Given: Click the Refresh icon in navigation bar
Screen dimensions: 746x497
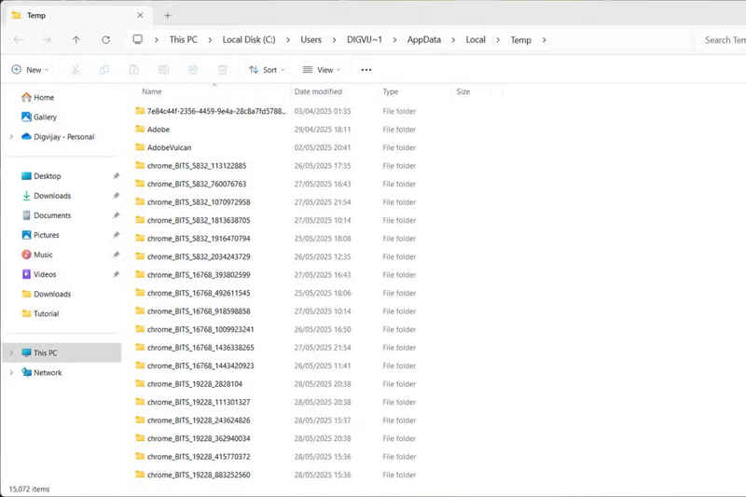Looking at the screenshot, I should click(105, 40).
